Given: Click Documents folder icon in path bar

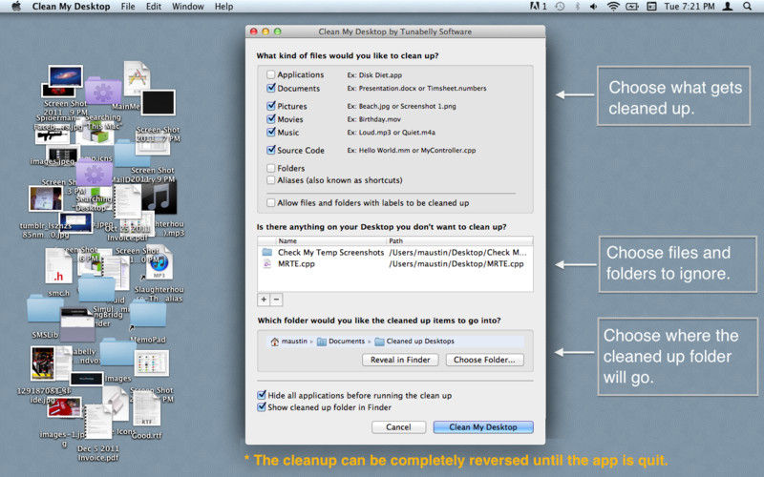Looking at the screenshot, I should [322, 342].
